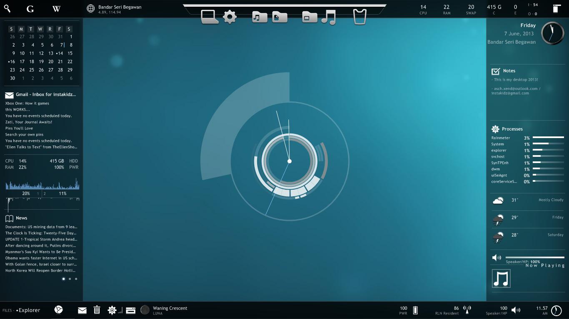The width and height of the screenshot is (569, 319).
Task: Select the first news page dot
Action: [63, 279]
